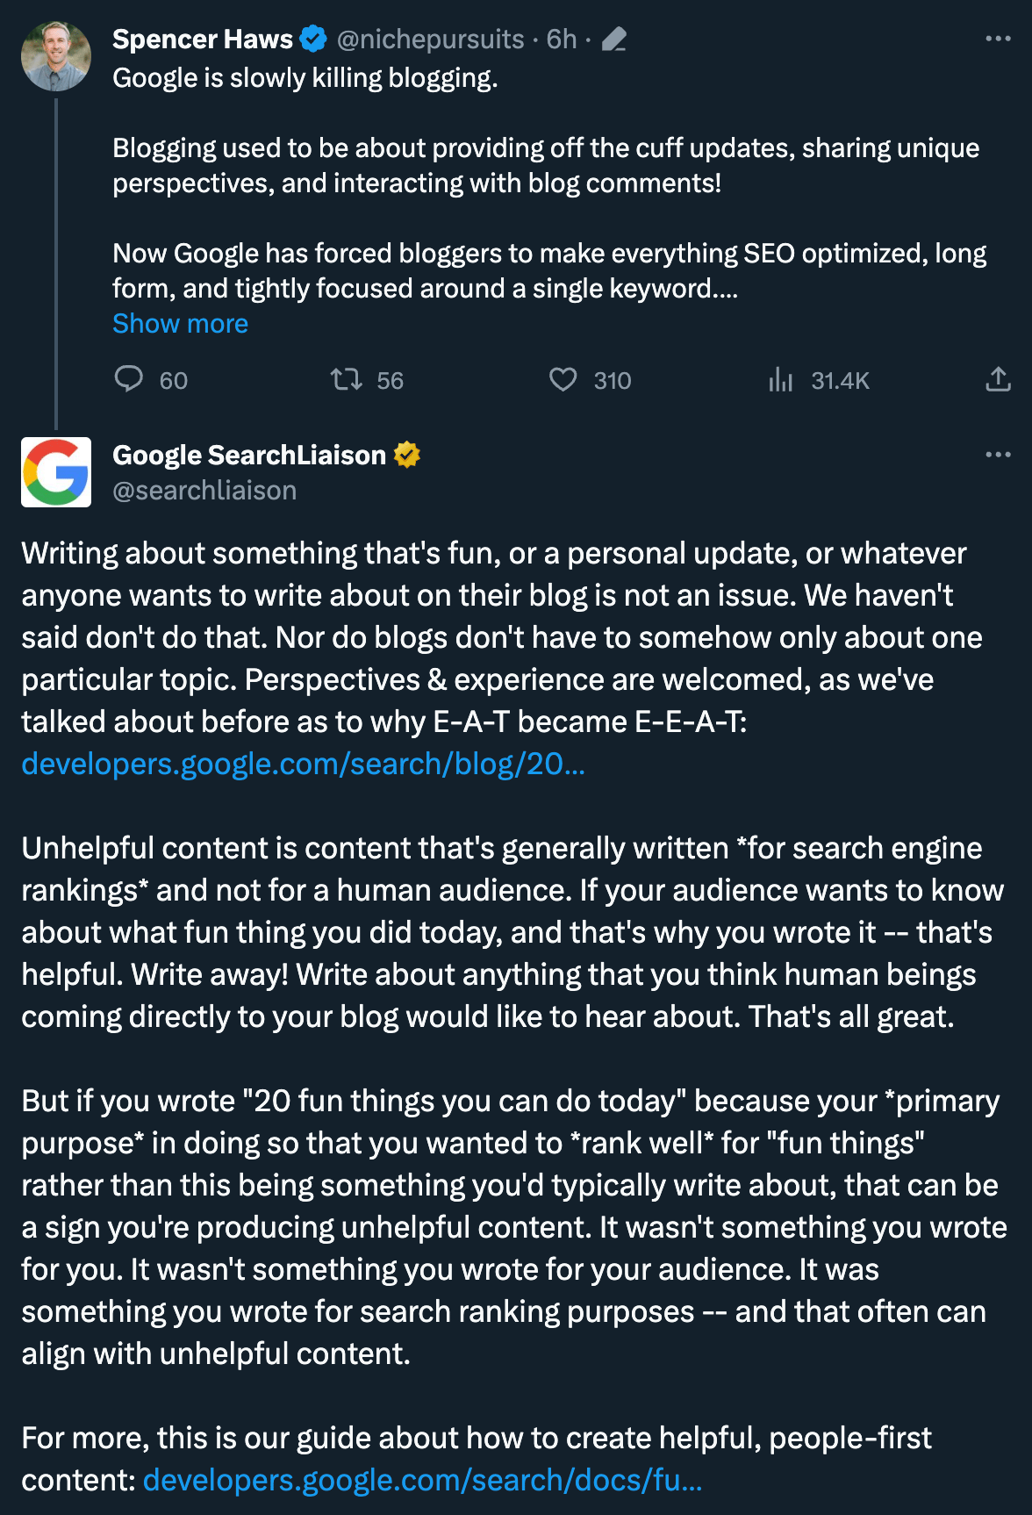1032x1515 pixels.
Task: Open Google SearchLiaison's profile avatar
Action: [56, 472]
